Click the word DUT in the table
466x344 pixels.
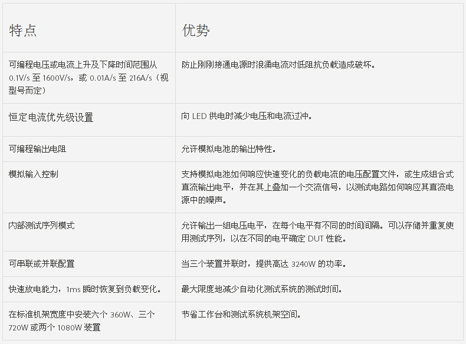(316, 239)
